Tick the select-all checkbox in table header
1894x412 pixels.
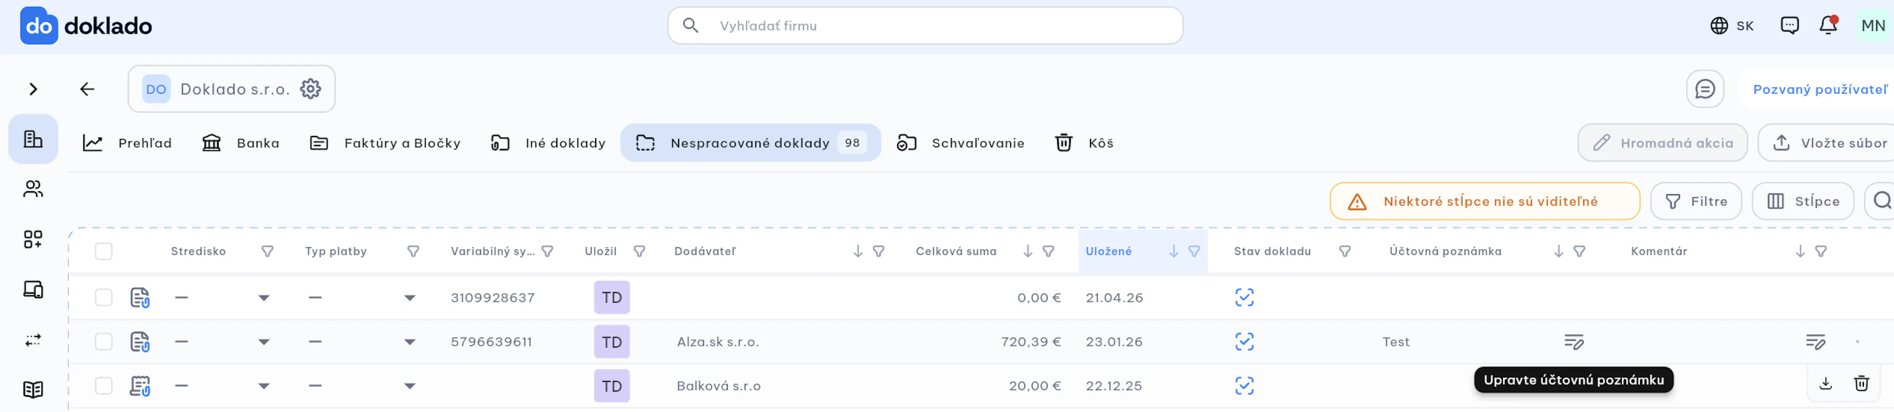coord(104,251)
